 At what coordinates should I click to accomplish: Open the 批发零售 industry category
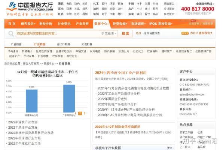(x=43, y=56)
